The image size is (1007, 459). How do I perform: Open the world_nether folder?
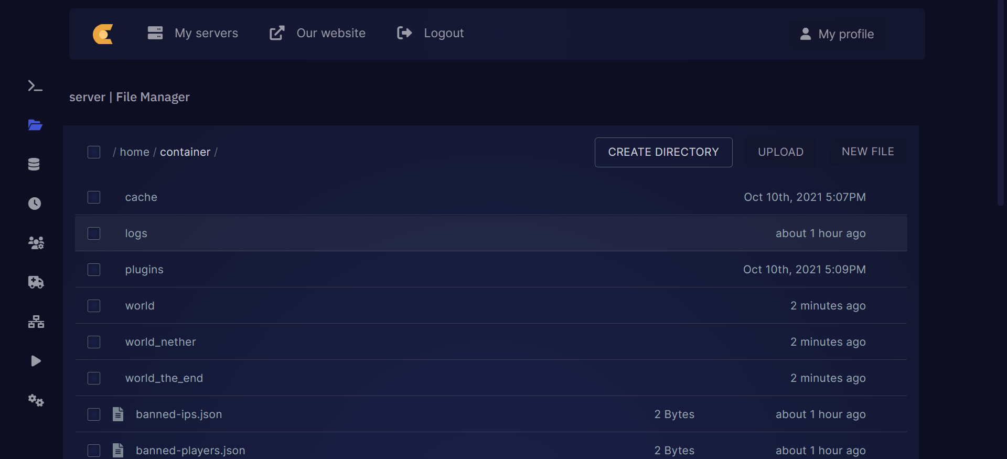(160, 342)
